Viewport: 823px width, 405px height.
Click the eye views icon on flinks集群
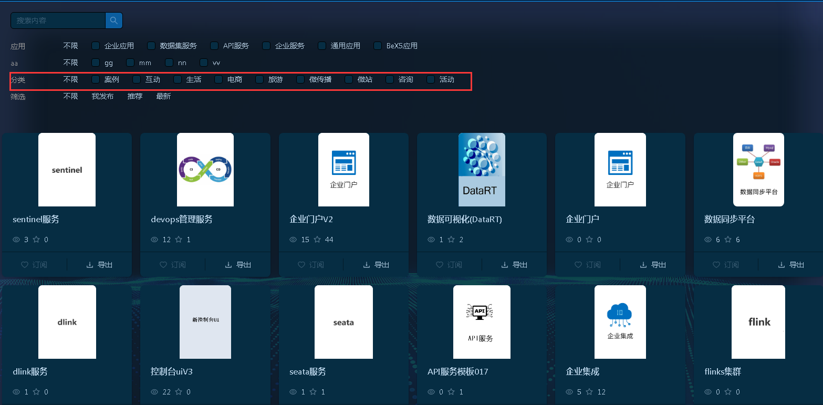pos(708,392)
